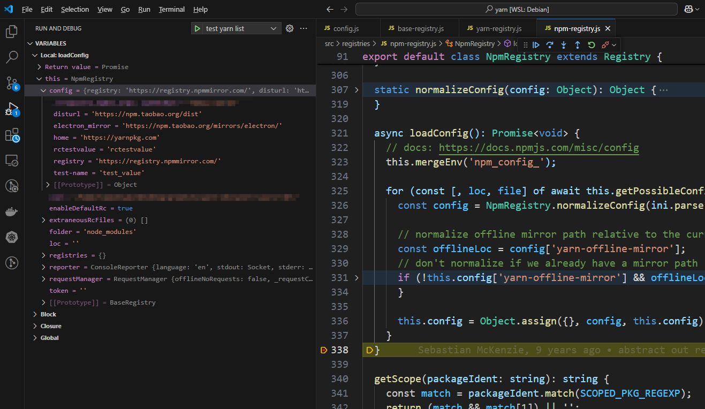The image size is (705, 409).
Task: Switch to the yarn-registry.js tab
Action: point(497,28)
